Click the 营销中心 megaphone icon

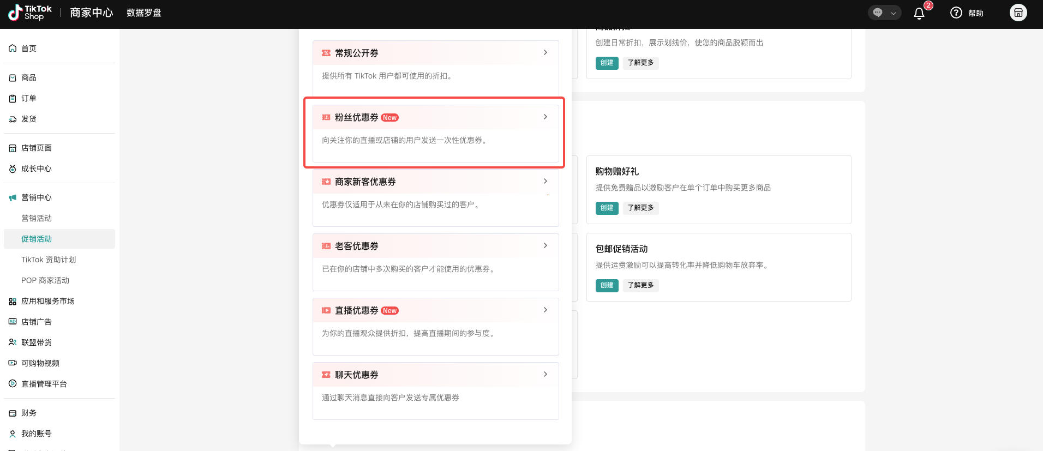click(13, 198)
